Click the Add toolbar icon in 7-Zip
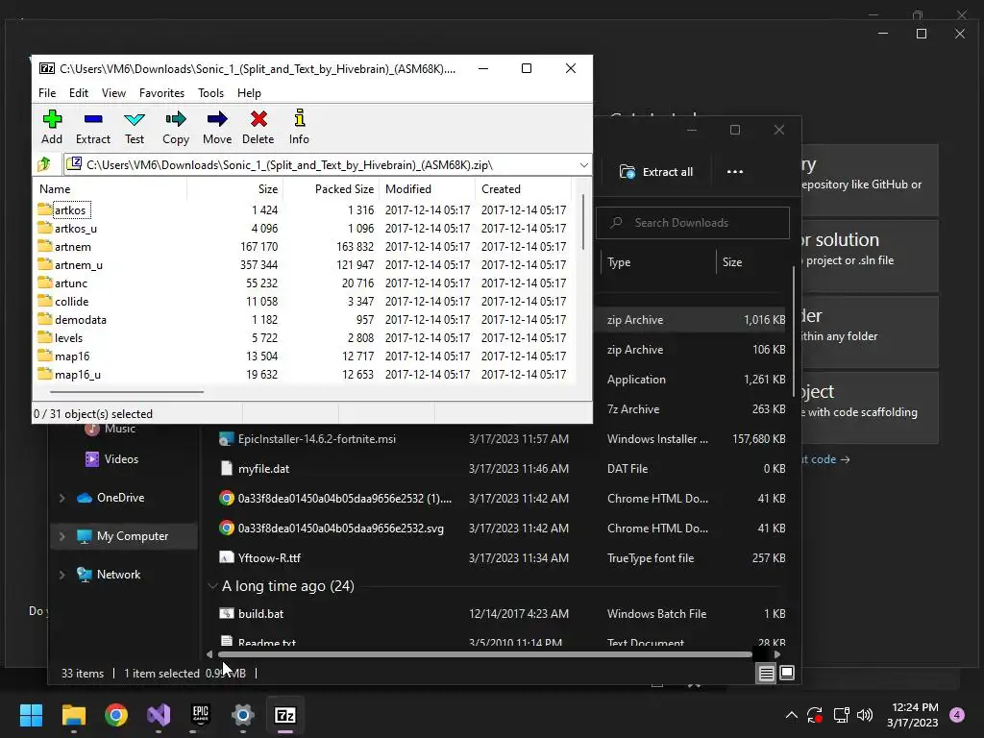Viewport: 984px width, 738px height. [52, 127]
